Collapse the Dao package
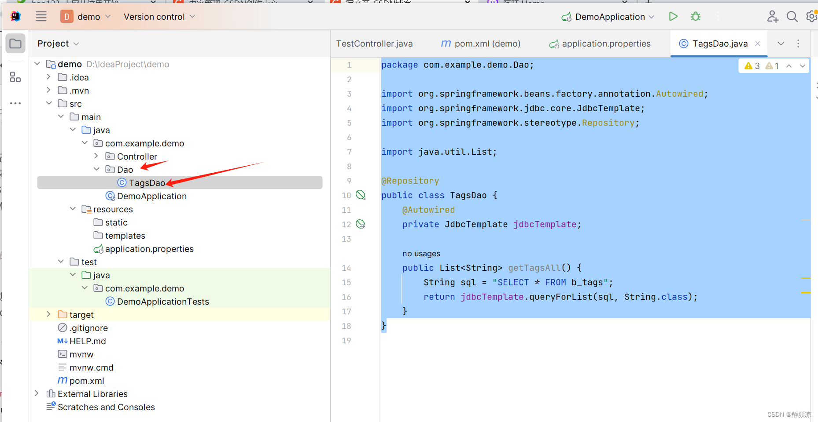The width and height of the screenshot is (818, 422). [96, 170]
